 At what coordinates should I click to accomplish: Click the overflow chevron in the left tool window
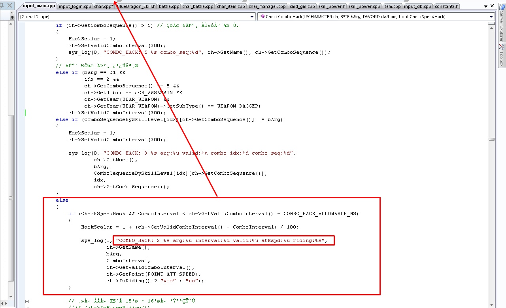[12, 13]
